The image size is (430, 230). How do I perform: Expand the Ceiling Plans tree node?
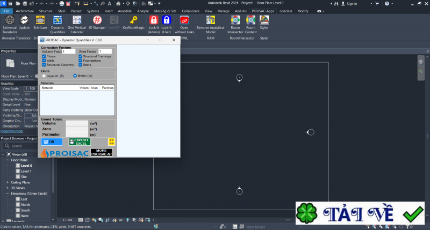(x=8, y=182)
